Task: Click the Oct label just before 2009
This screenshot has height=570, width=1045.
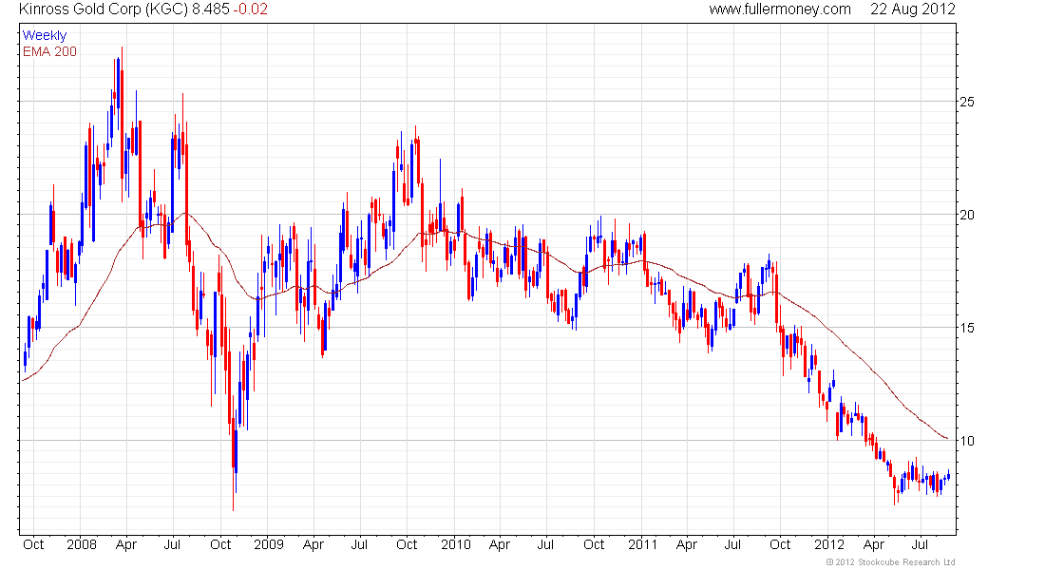Action: [x=220, y=544]
